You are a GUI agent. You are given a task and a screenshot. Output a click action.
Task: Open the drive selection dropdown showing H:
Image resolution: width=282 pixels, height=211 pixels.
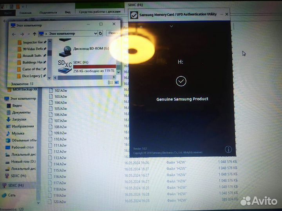tap(171, 27)
